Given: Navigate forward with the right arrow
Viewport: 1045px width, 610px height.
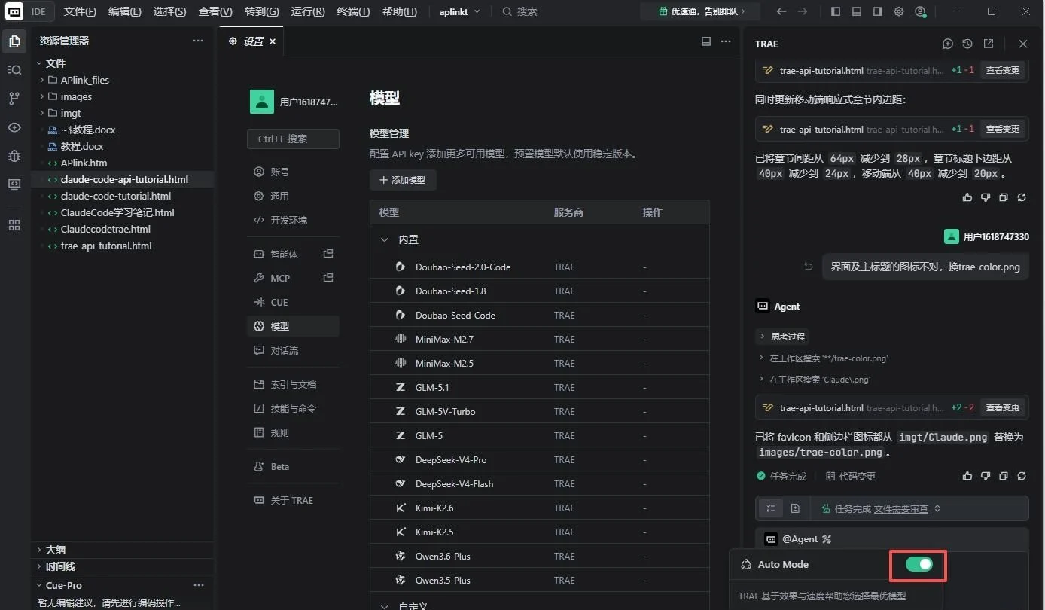Looking at the screenshot, I should (803, 11).
